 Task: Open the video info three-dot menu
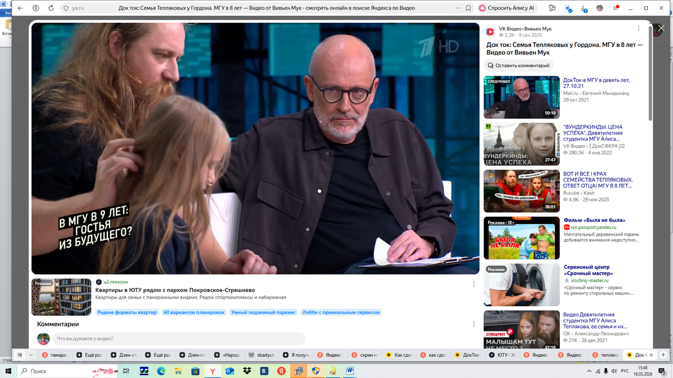click(638, 29)
